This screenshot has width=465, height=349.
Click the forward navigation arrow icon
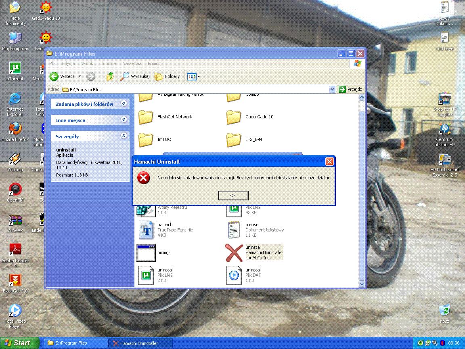pos(91,76)
